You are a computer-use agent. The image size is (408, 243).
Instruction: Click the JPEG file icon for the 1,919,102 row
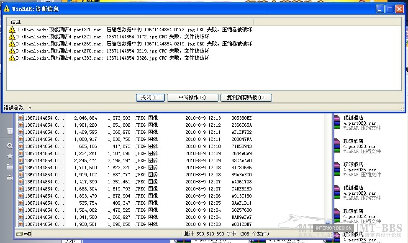21,175
